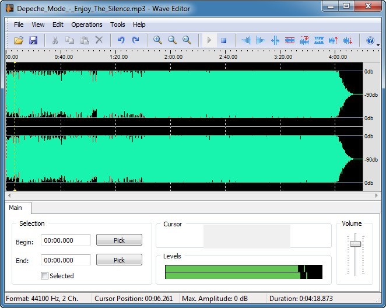
Task: Maximize the Wave Editor window
Action: [x=346, y=6]
